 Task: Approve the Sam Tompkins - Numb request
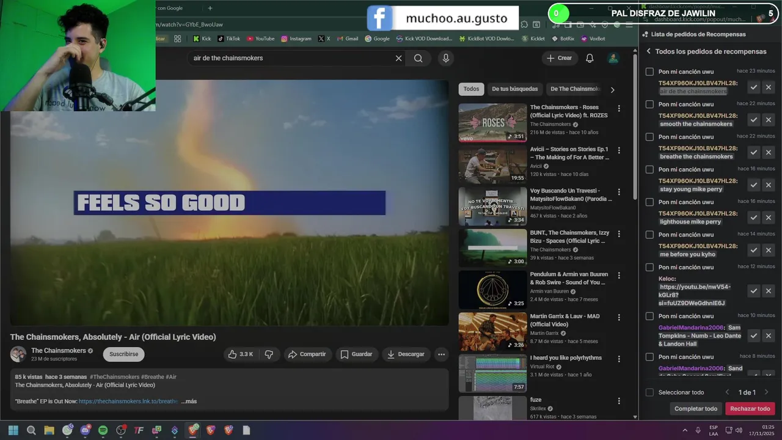[x=754, y=335]
